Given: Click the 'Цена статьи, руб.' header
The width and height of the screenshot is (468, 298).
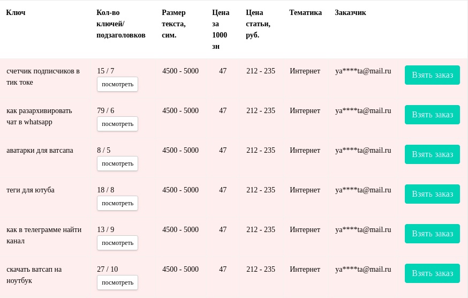Looking at the screenshot, I should click(x=258, y=24).
